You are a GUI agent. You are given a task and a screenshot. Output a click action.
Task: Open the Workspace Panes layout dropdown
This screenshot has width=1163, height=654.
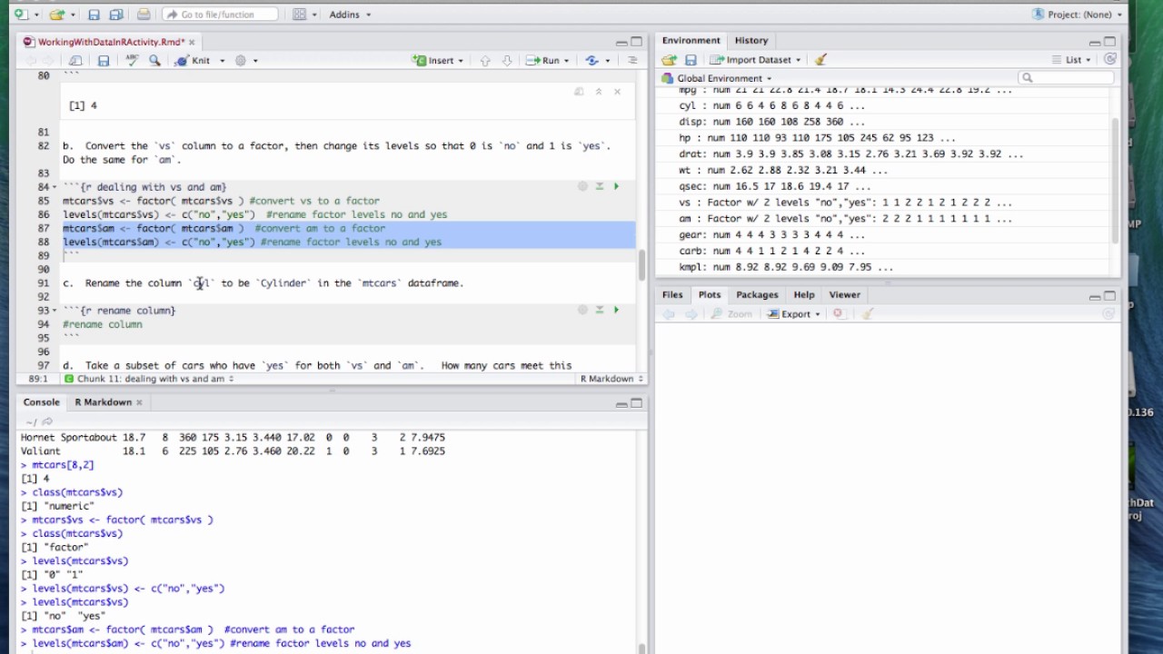pos(304,15)
